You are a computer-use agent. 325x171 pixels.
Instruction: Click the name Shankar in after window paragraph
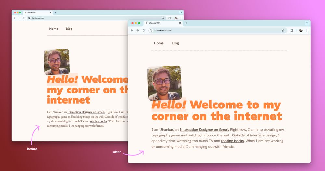pyautogui.click(x=167, y=130)
